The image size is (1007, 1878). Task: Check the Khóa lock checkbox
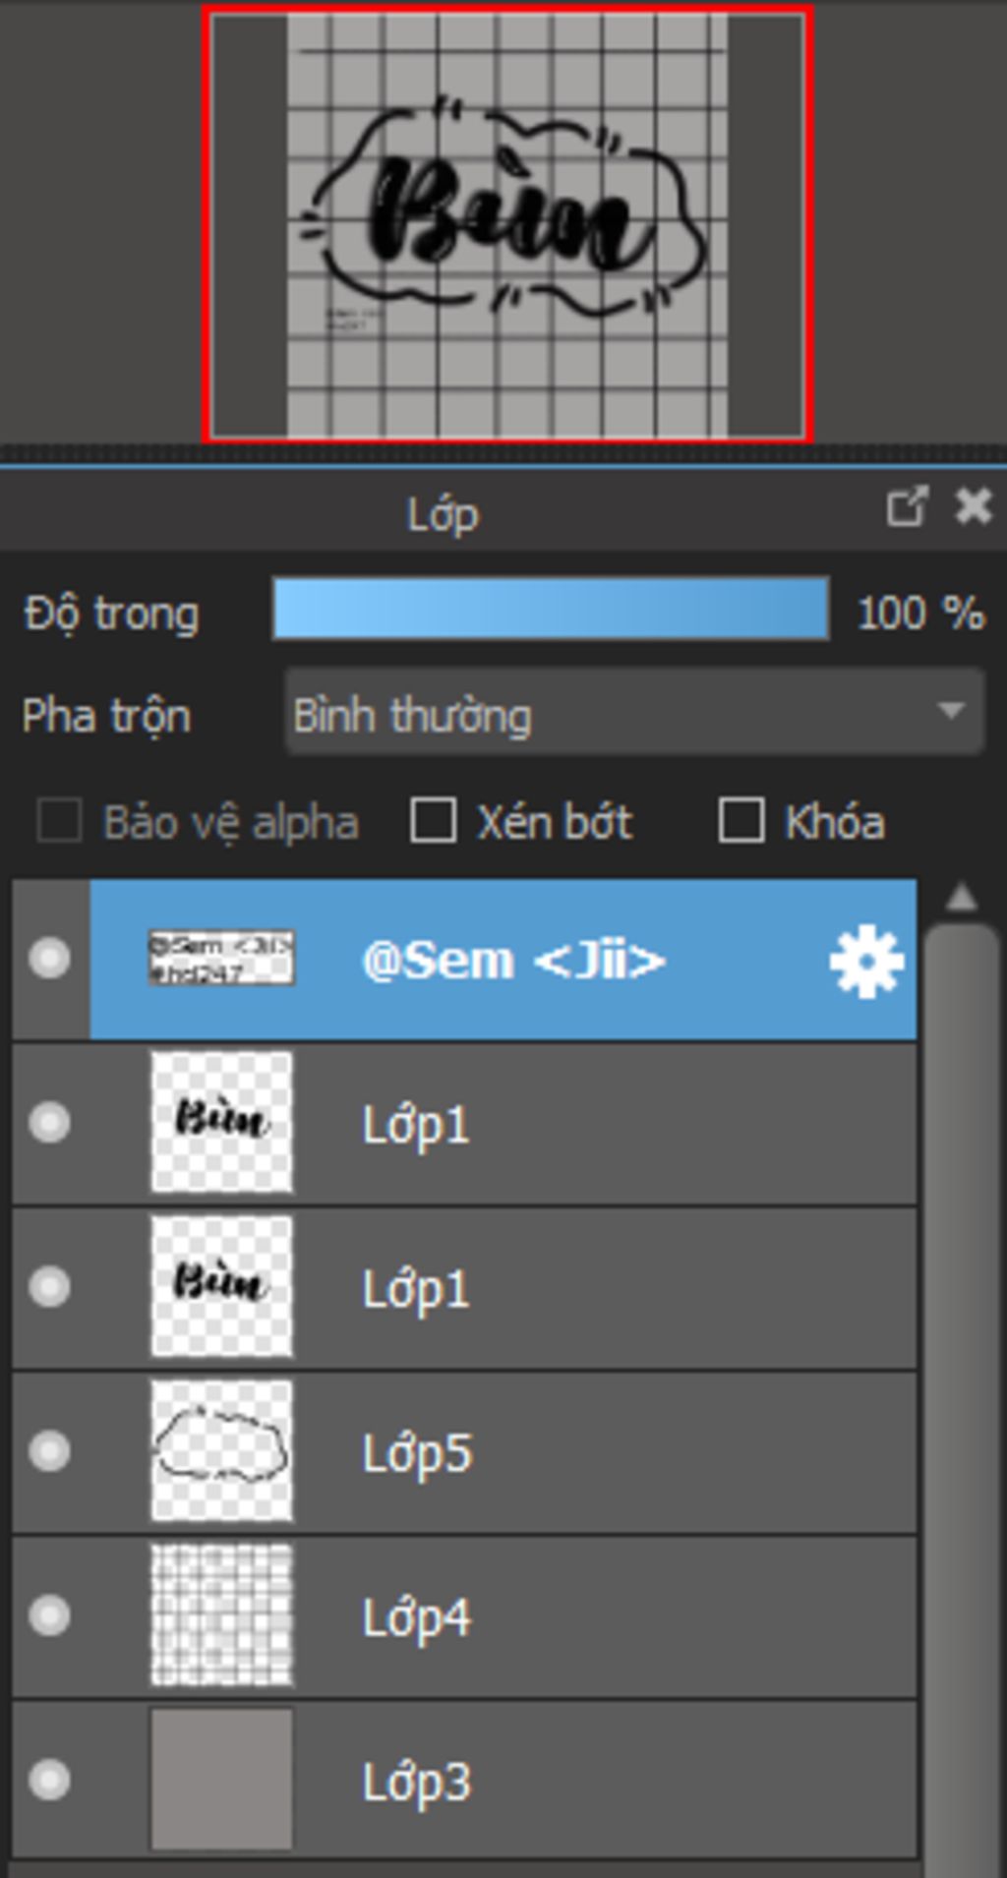coord(741,821)
